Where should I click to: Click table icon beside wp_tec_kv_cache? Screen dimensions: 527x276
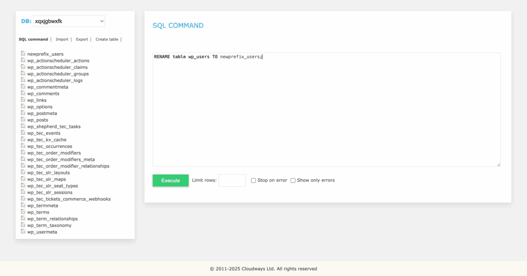(23, 139)
